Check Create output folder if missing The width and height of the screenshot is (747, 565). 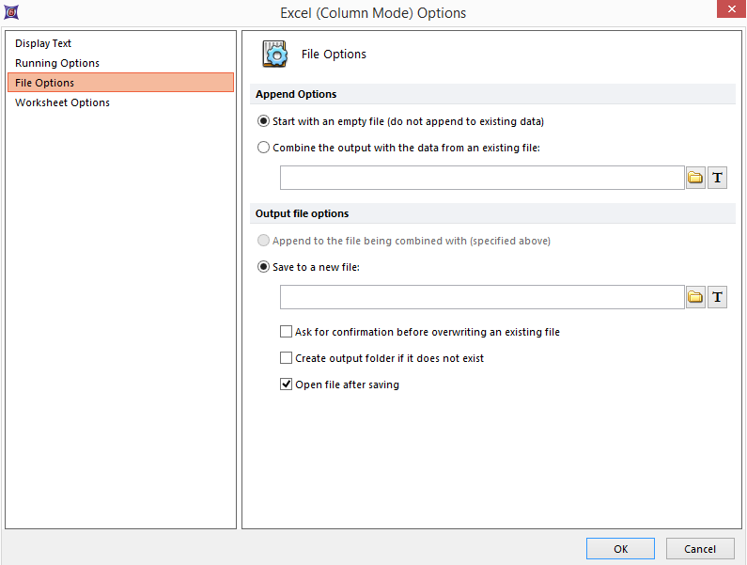pyautogui.click(x=287, y=358)
